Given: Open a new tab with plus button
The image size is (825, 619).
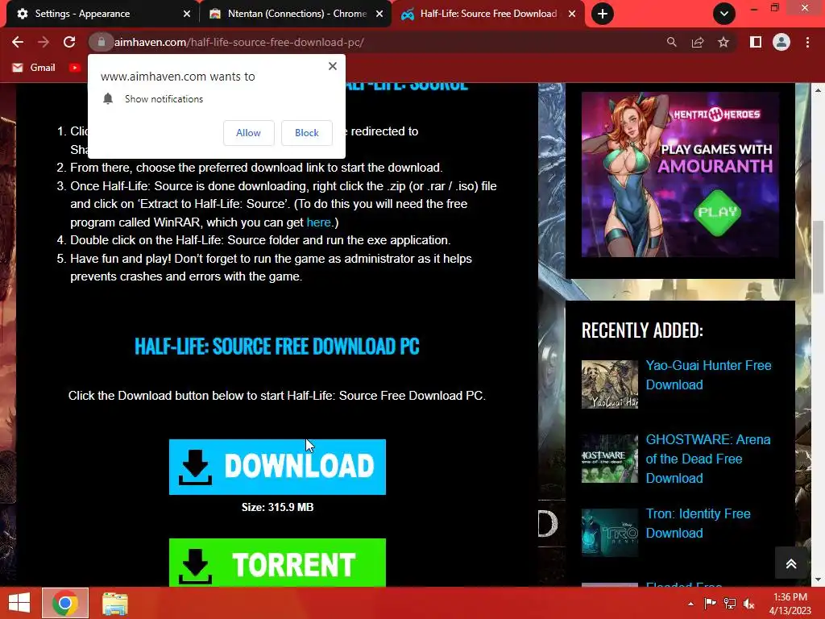Looking at the screenshot, I should (x=603, y=14).
